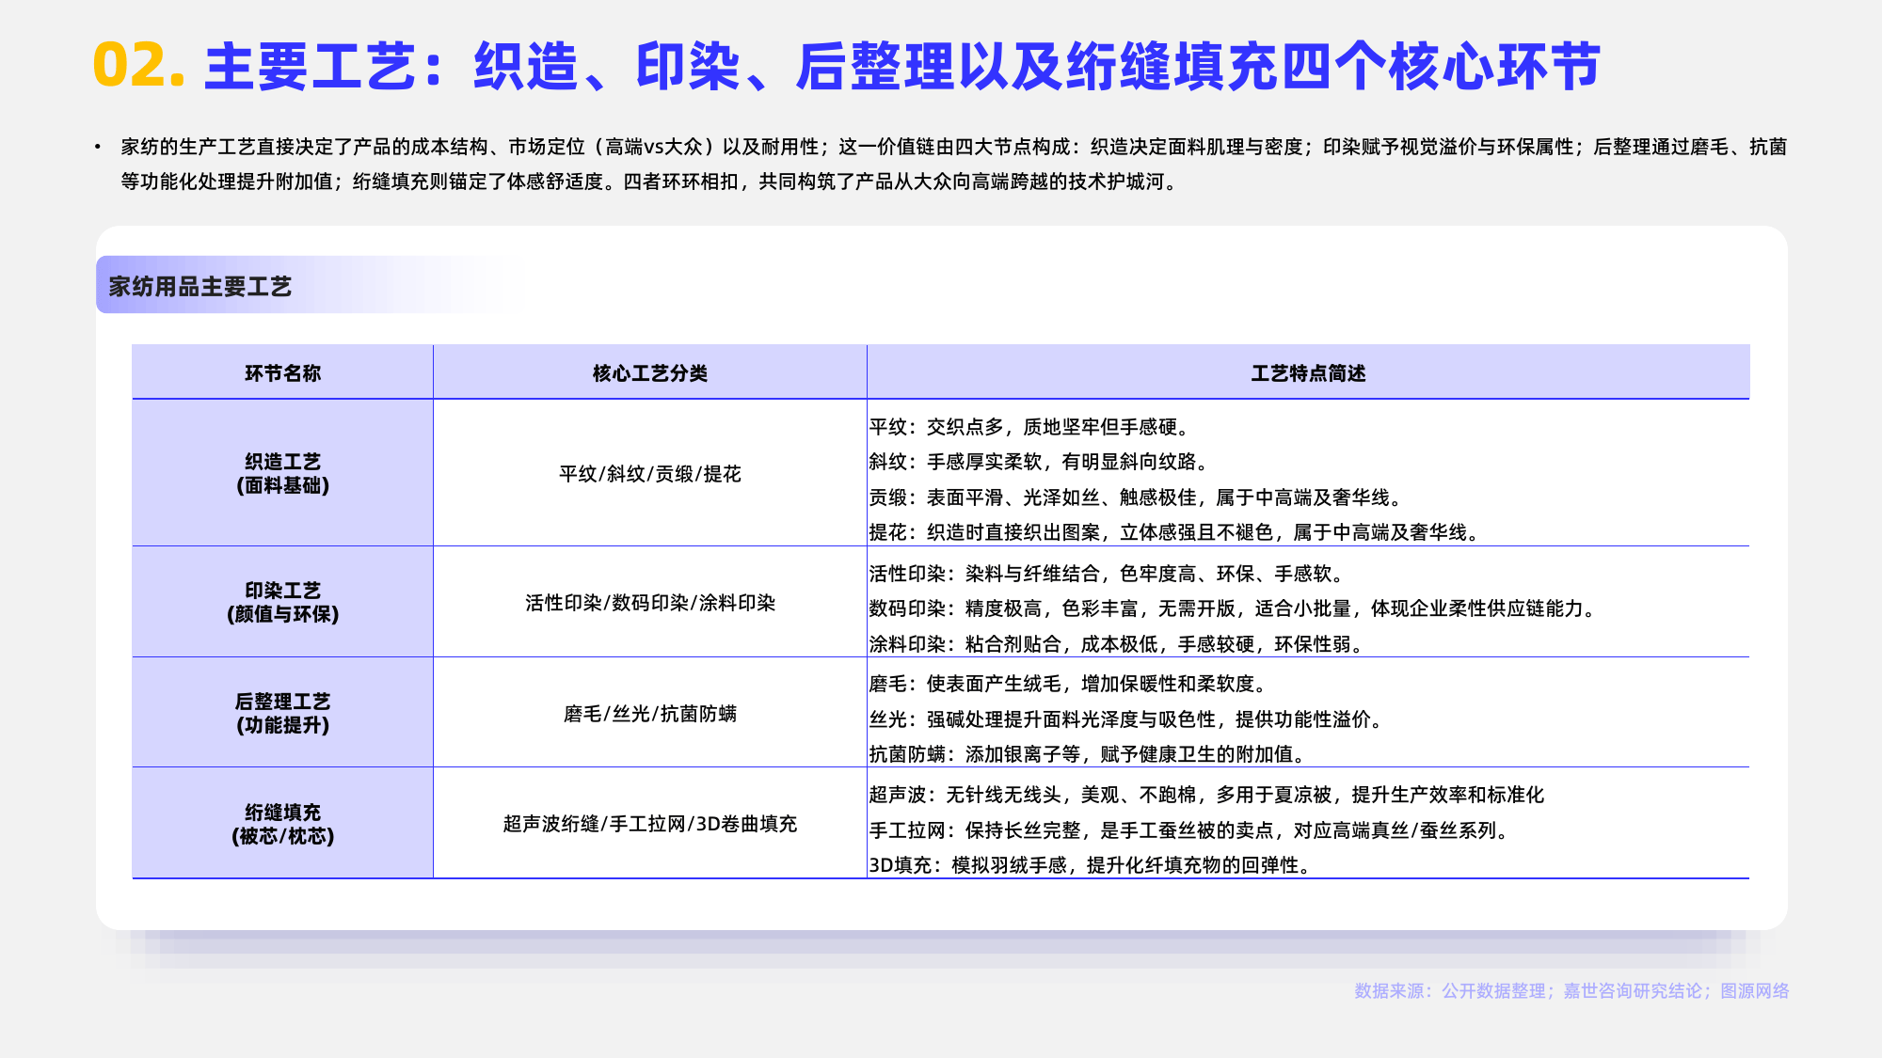Image resolution: width=1882 pixels, height=1058 pixels.
Task: Click the 数码印染 description line
Action: pyautogui.click(x=1233, y=608)
